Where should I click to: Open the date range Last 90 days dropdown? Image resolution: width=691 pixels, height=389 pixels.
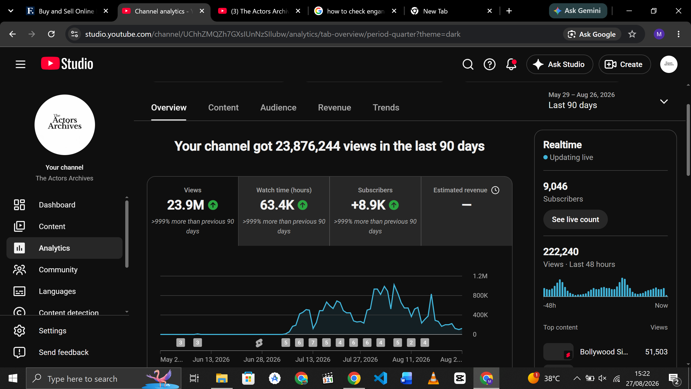coord(608,102)
